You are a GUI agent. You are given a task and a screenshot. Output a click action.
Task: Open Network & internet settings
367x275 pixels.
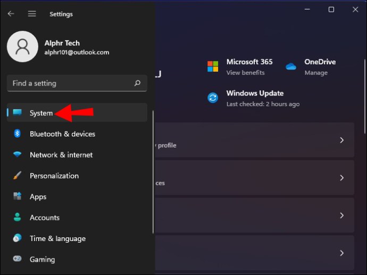point(61,155)
